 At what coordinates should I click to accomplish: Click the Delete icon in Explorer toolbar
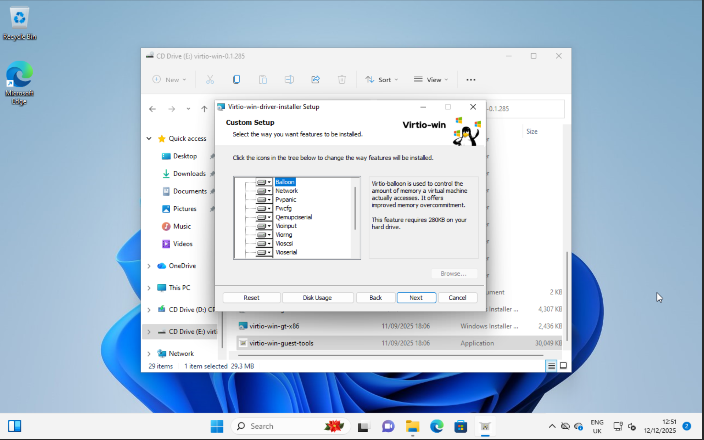(342, 79)
